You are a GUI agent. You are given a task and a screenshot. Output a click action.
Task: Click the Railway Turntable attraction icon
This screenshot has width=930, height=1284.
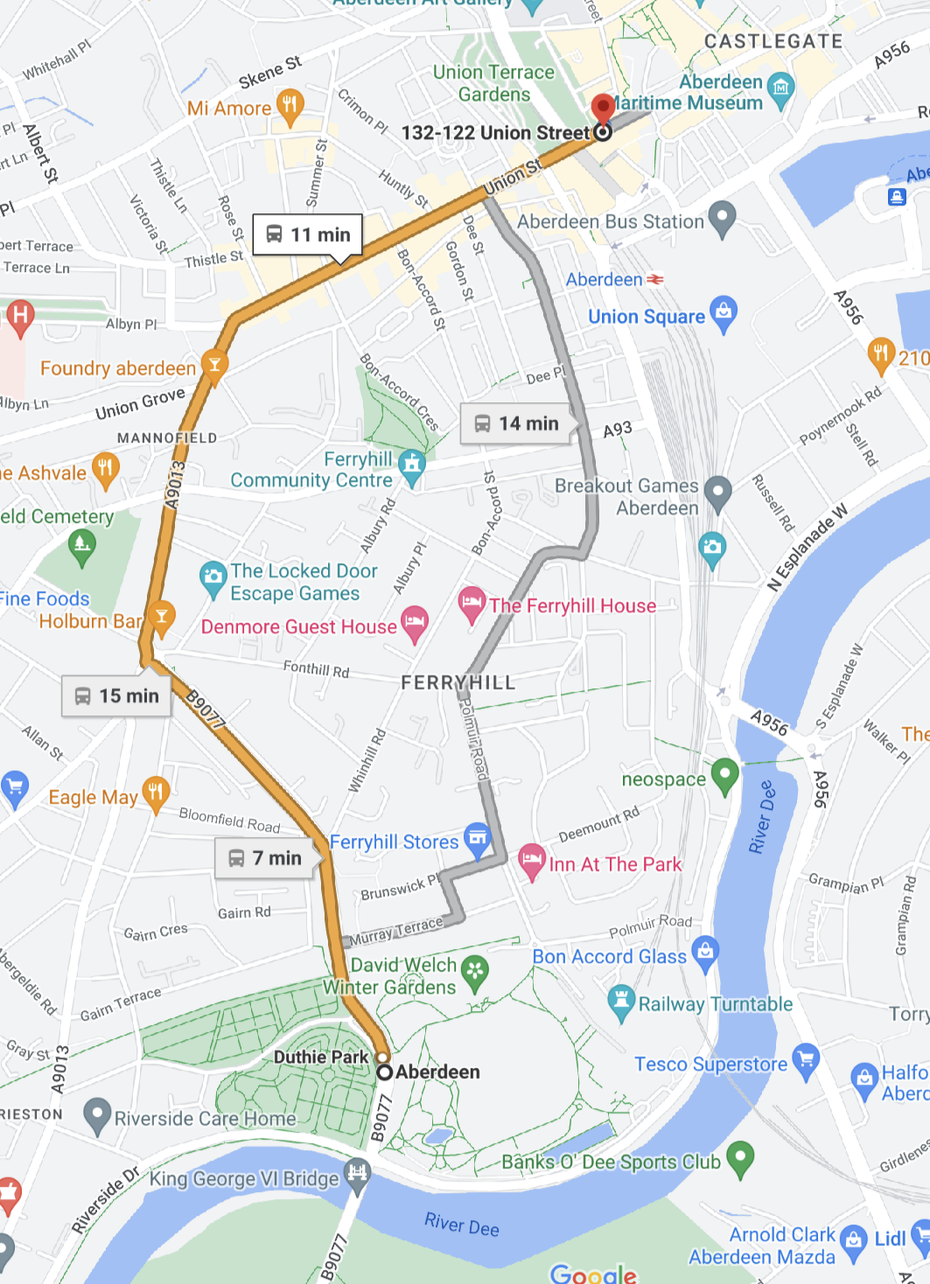click(x=620, y=1002)
